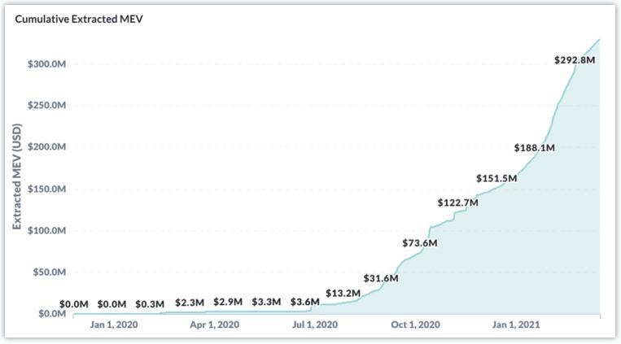Click the $73.6M data point label

coord(420,243)
